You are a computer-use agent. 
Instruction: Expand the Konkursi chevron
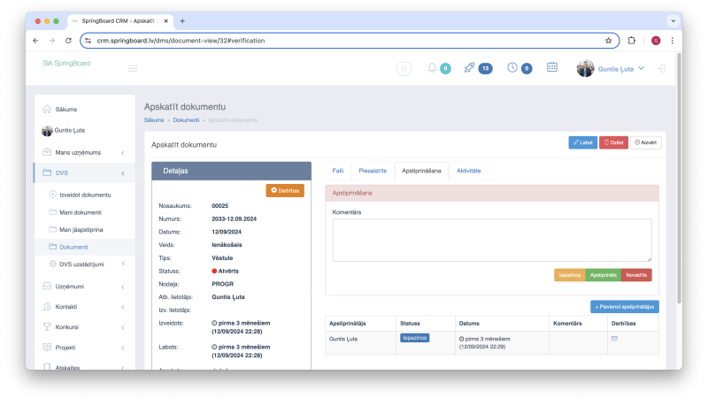123,327
